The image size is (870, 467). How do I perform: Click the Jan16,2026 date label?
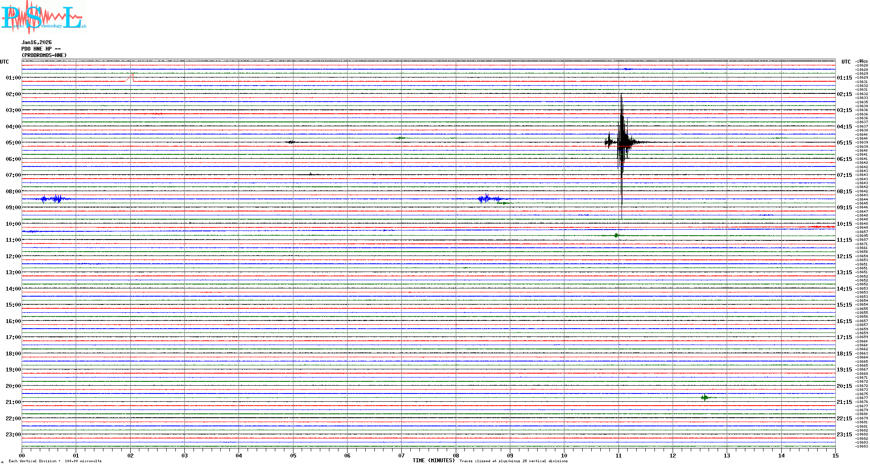pyautogui.click(x=36, y=42)
